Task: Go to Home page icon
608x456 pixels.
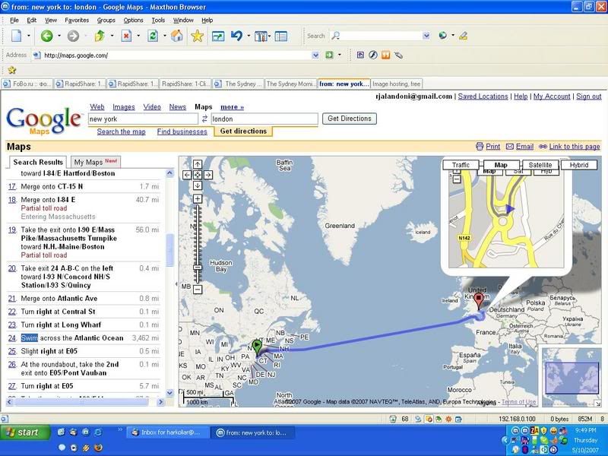Action: pyautogui.click(x=177, y=36)
